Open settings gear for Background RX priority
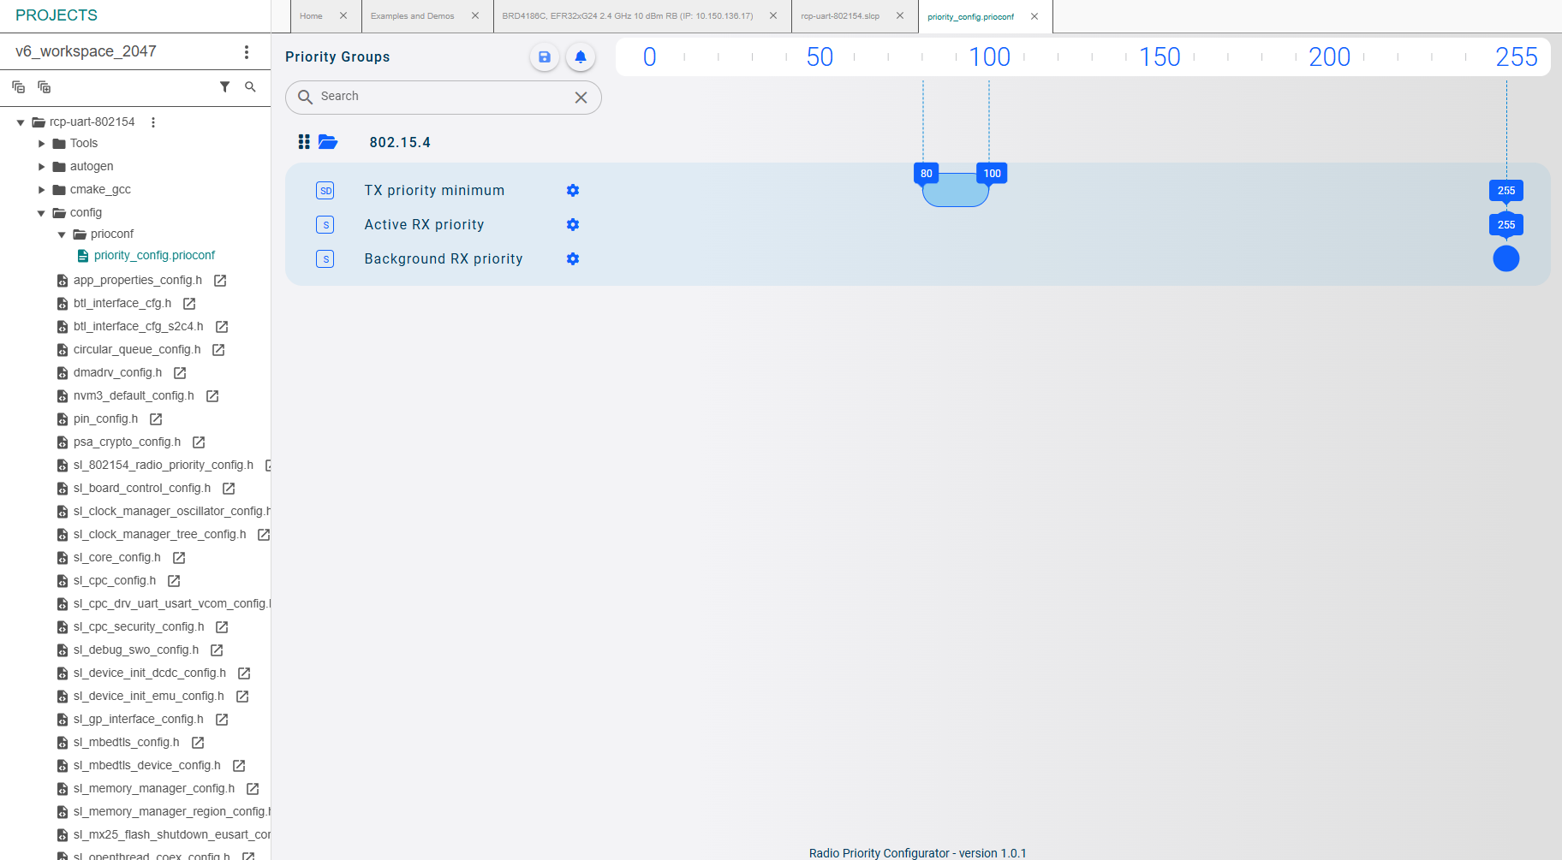Screen dimensions: 1562x860 [x=573, y=259]
